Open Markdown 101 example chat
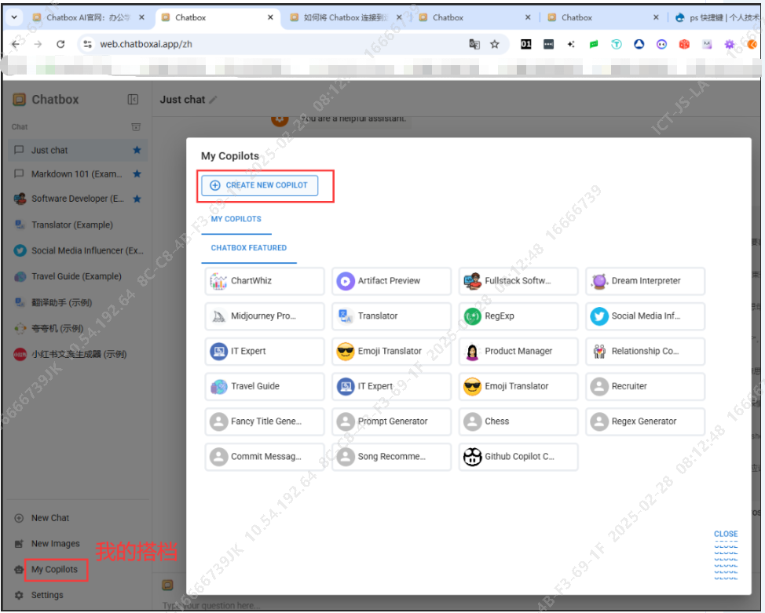 (78, 174)
